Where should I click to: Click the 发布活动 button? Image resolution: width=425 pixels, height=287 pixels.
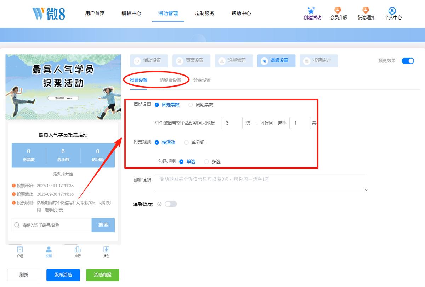point(63,275)
